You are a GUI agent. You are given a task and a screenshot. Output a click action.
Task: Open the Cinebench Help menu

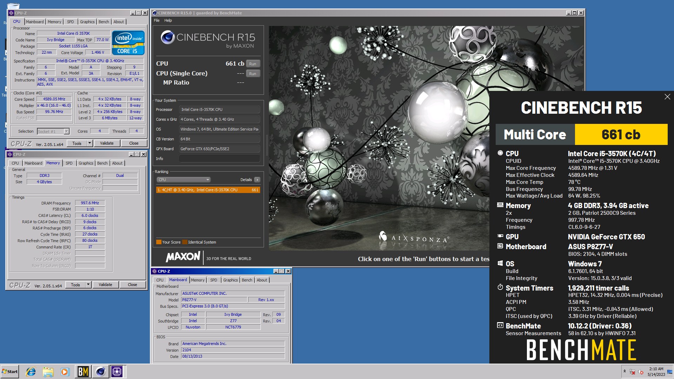pyautogui.click(x=168, y=20)
